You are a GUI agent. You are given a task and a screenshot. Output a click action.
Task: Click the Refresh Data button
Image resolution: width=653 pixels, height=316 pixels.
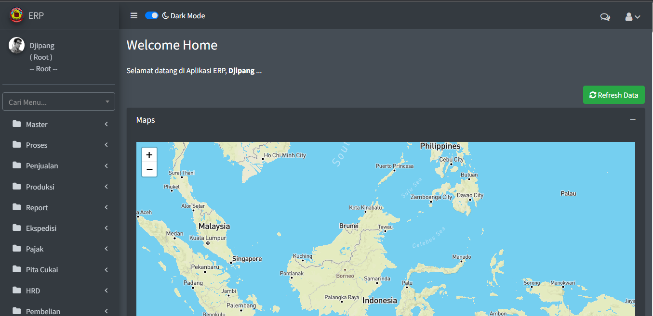point(613,95)
